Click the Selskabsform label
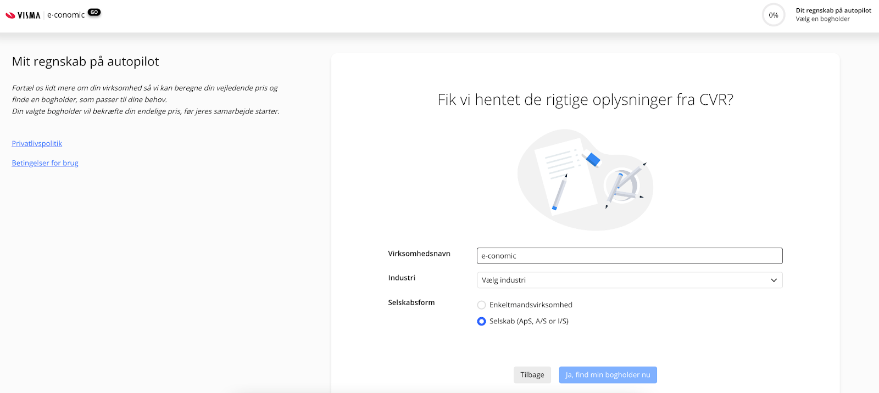This screenshot has height=393, width=879. pos(411,302)
